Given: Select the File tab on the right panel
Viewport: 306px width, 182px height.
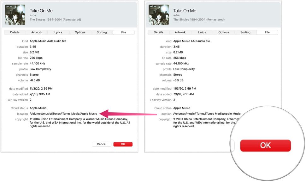Looking at the screenshot, I should [267, 32].
